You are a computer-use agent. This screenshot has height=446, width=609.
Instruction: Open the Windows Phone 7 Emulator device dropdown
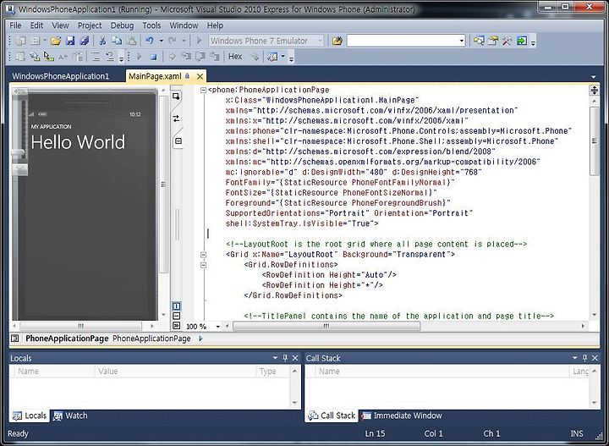[320, 41]
